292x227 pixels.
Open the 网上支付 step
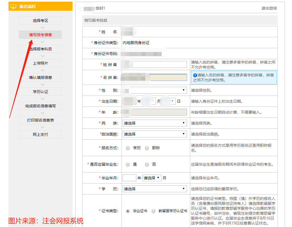click(40, 134)
